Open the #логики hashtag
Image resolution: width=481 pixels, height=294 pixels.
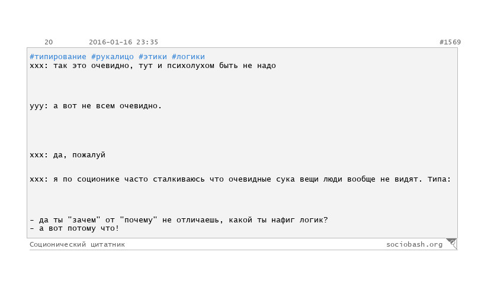[188, 57]
